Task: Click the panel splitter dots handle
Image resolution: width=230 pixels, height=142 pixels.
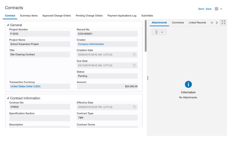Action: pyautogui.click(x=148, y=78)
